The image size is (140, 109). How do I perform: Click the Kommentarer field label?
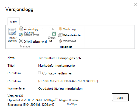point(16,88)
